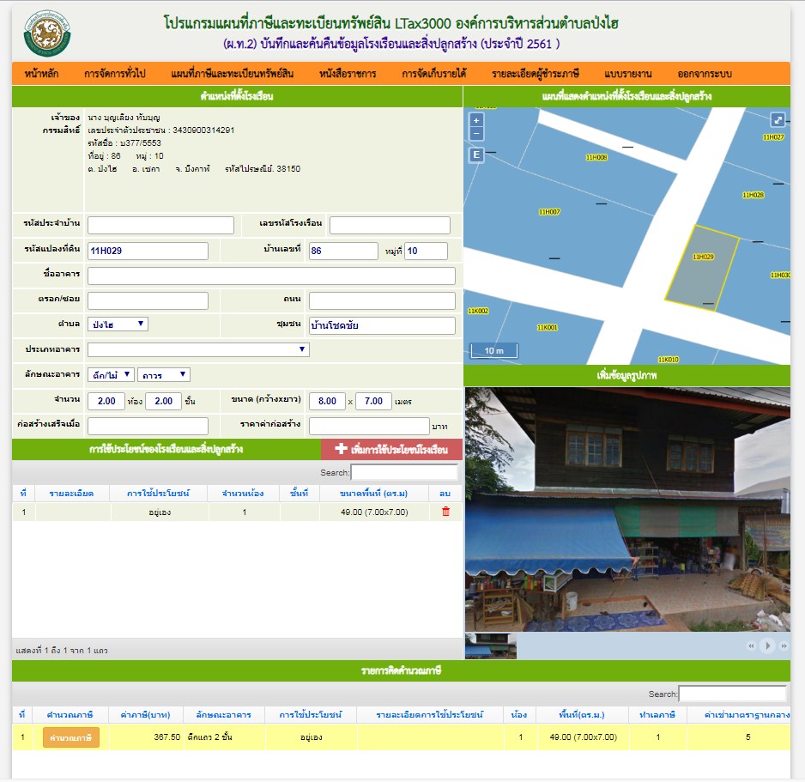Zoom out on the parcel map
Screen dimensions: 805x782
coord(476,134)
